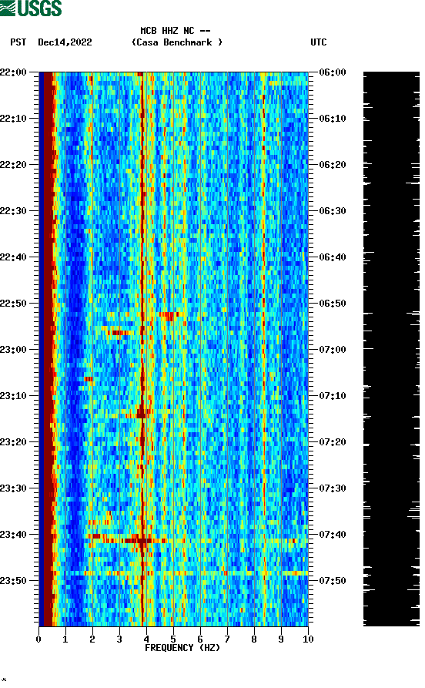Click the 10 Hz frequency tick label

click(308, 639)
